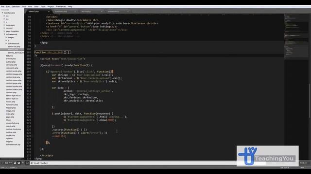Viewport: 311px width, 174px height.
Task: Open content-link.php in the sidebar
Action: coord(13,77)
